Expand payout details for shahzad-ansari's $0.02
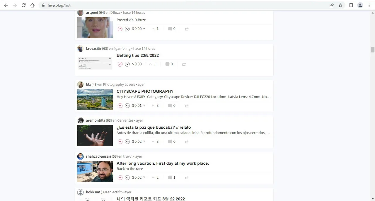 pos(139,178)
